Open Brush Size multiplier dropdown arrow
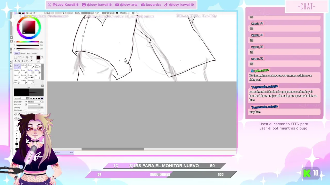This screenshot has width=330, height=185. pos(26,102)
